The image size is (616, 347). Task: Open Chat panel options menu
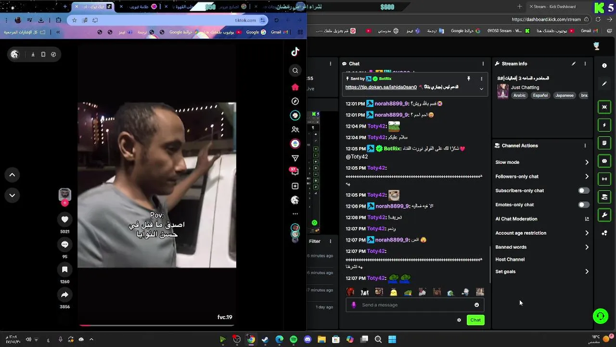click(483, 64)
